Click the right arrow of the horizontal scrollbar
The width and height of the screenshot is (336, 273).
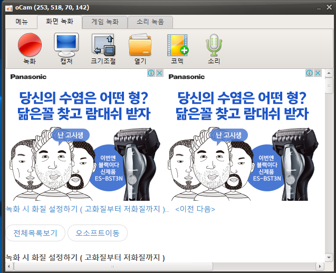(x=320, y=267)
